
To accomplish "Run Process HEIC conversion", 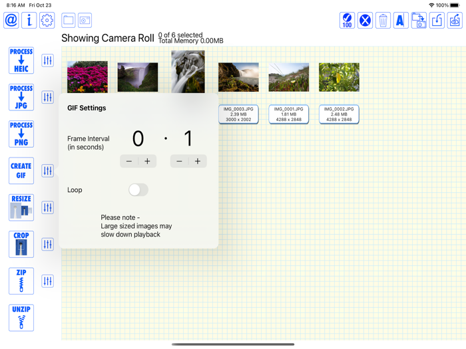I will coord(21,60).
